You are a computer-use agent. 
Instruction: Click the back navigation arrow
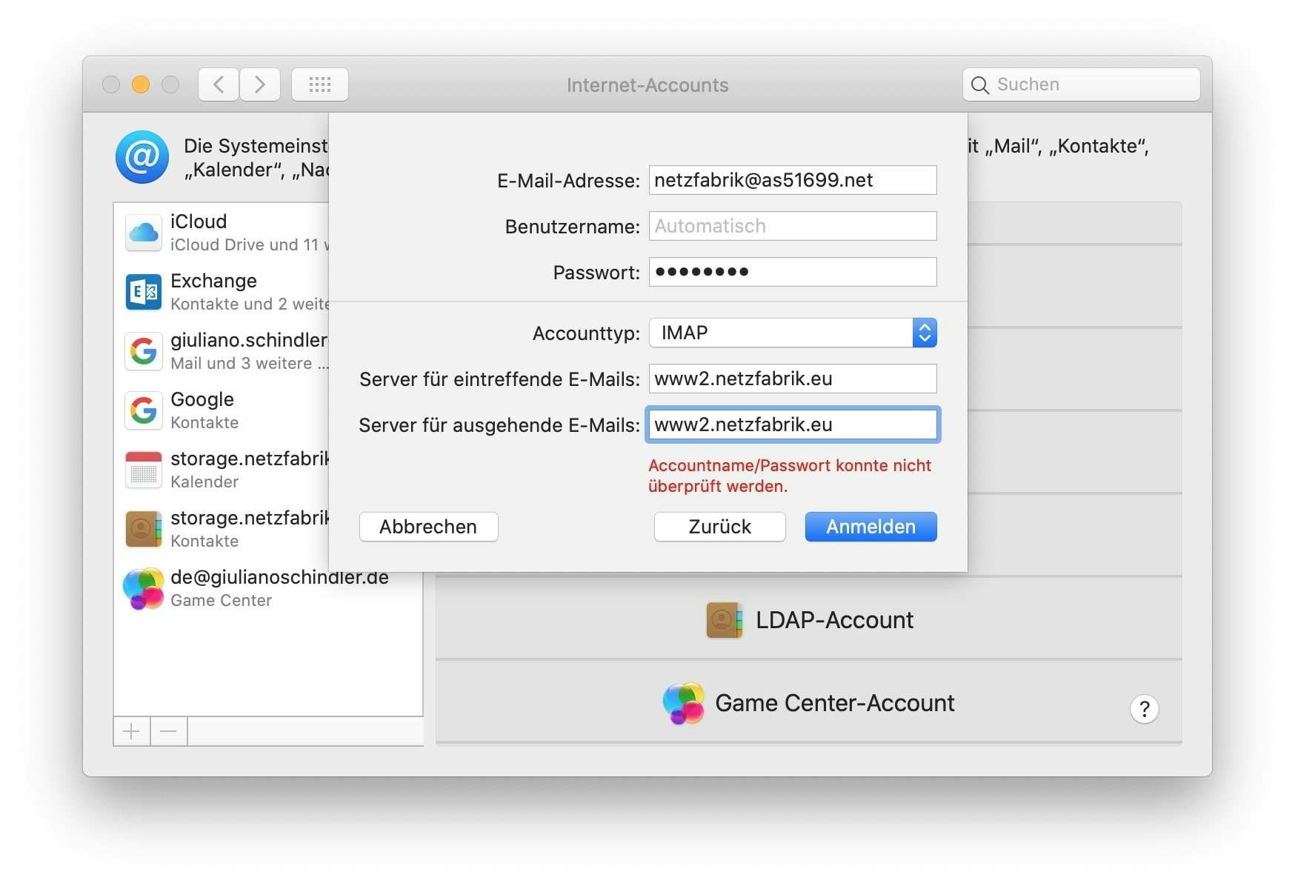pyautogui.click(x=218, y=84)
